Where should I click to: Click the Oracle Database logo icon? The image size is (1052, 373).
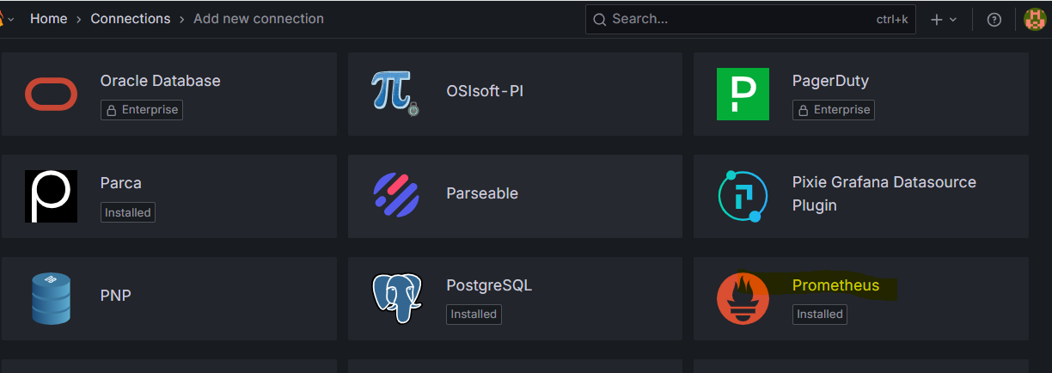point(52,95)
